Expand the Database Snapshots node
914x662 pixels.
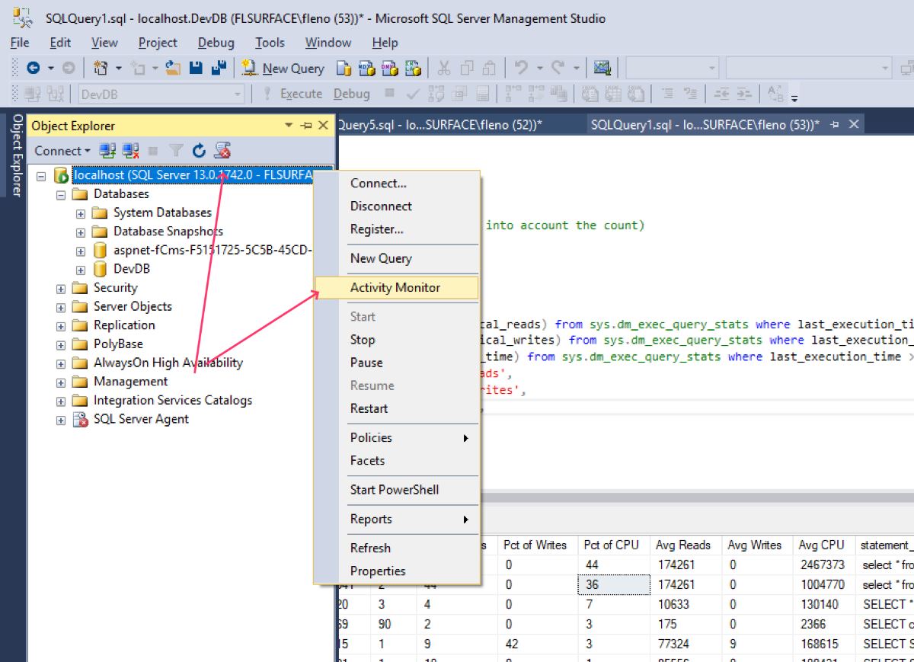click(81, 232)
